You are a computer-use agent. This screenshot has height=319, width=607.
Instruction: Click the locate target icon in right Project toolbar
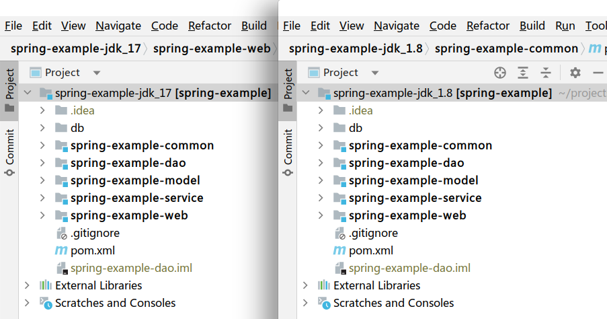tap(499, 73)
